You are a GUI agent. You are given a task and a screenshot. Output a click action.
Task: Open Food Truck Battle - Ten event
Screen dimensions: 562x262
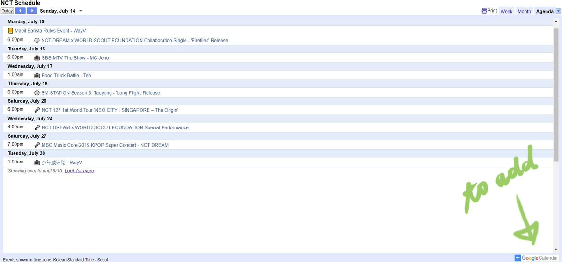tap(66, 75)
